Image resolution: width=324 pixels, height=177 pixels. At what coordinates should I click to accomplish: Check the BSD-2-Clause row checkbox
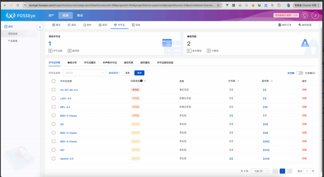54,133
